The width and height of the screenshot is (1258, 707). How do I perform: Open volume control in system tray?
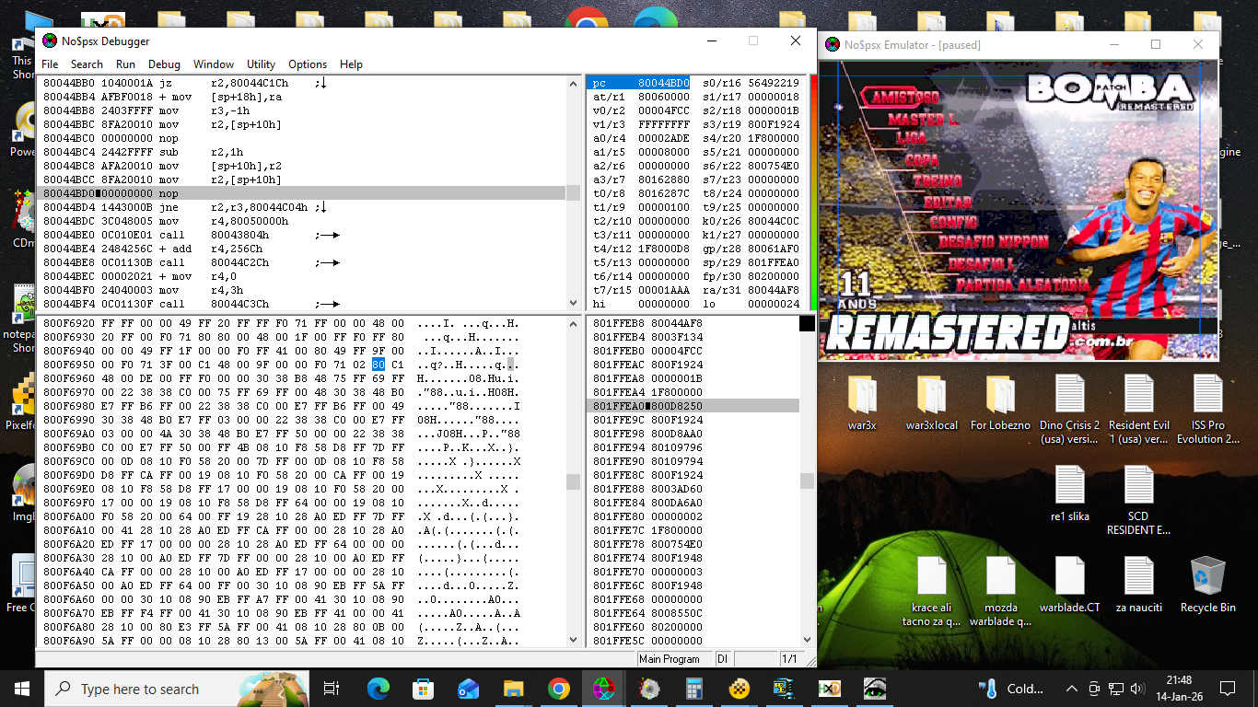(1139, 689)
